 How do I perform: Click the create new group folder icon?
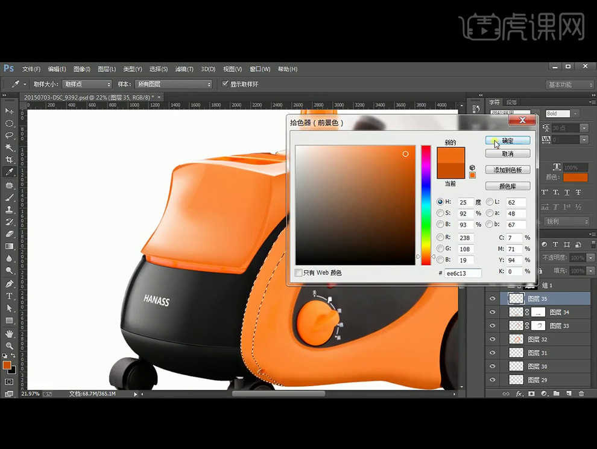[x=556, y=393]
